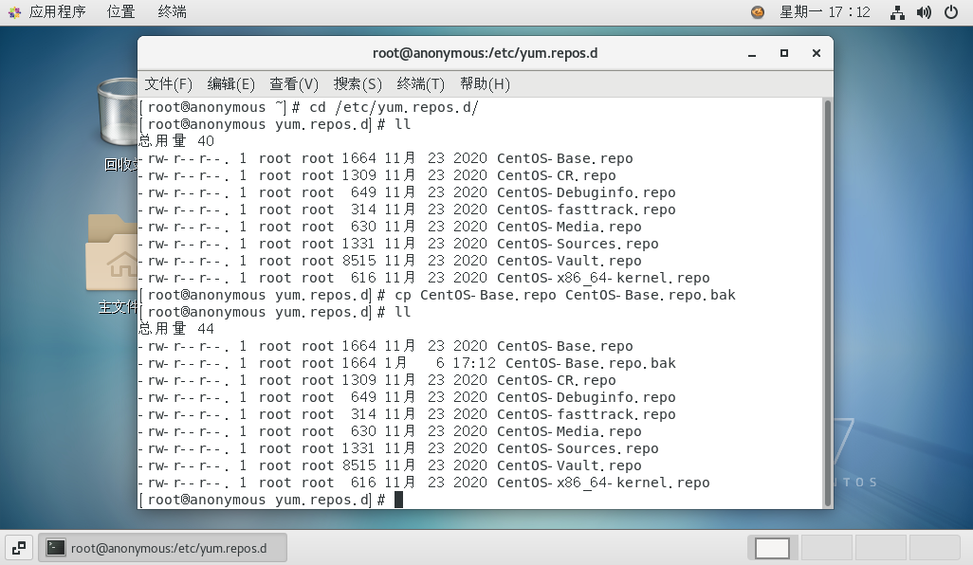Open the 编辑(E) terminal menu
Screen dimensions: 973x565
point(230,83)
